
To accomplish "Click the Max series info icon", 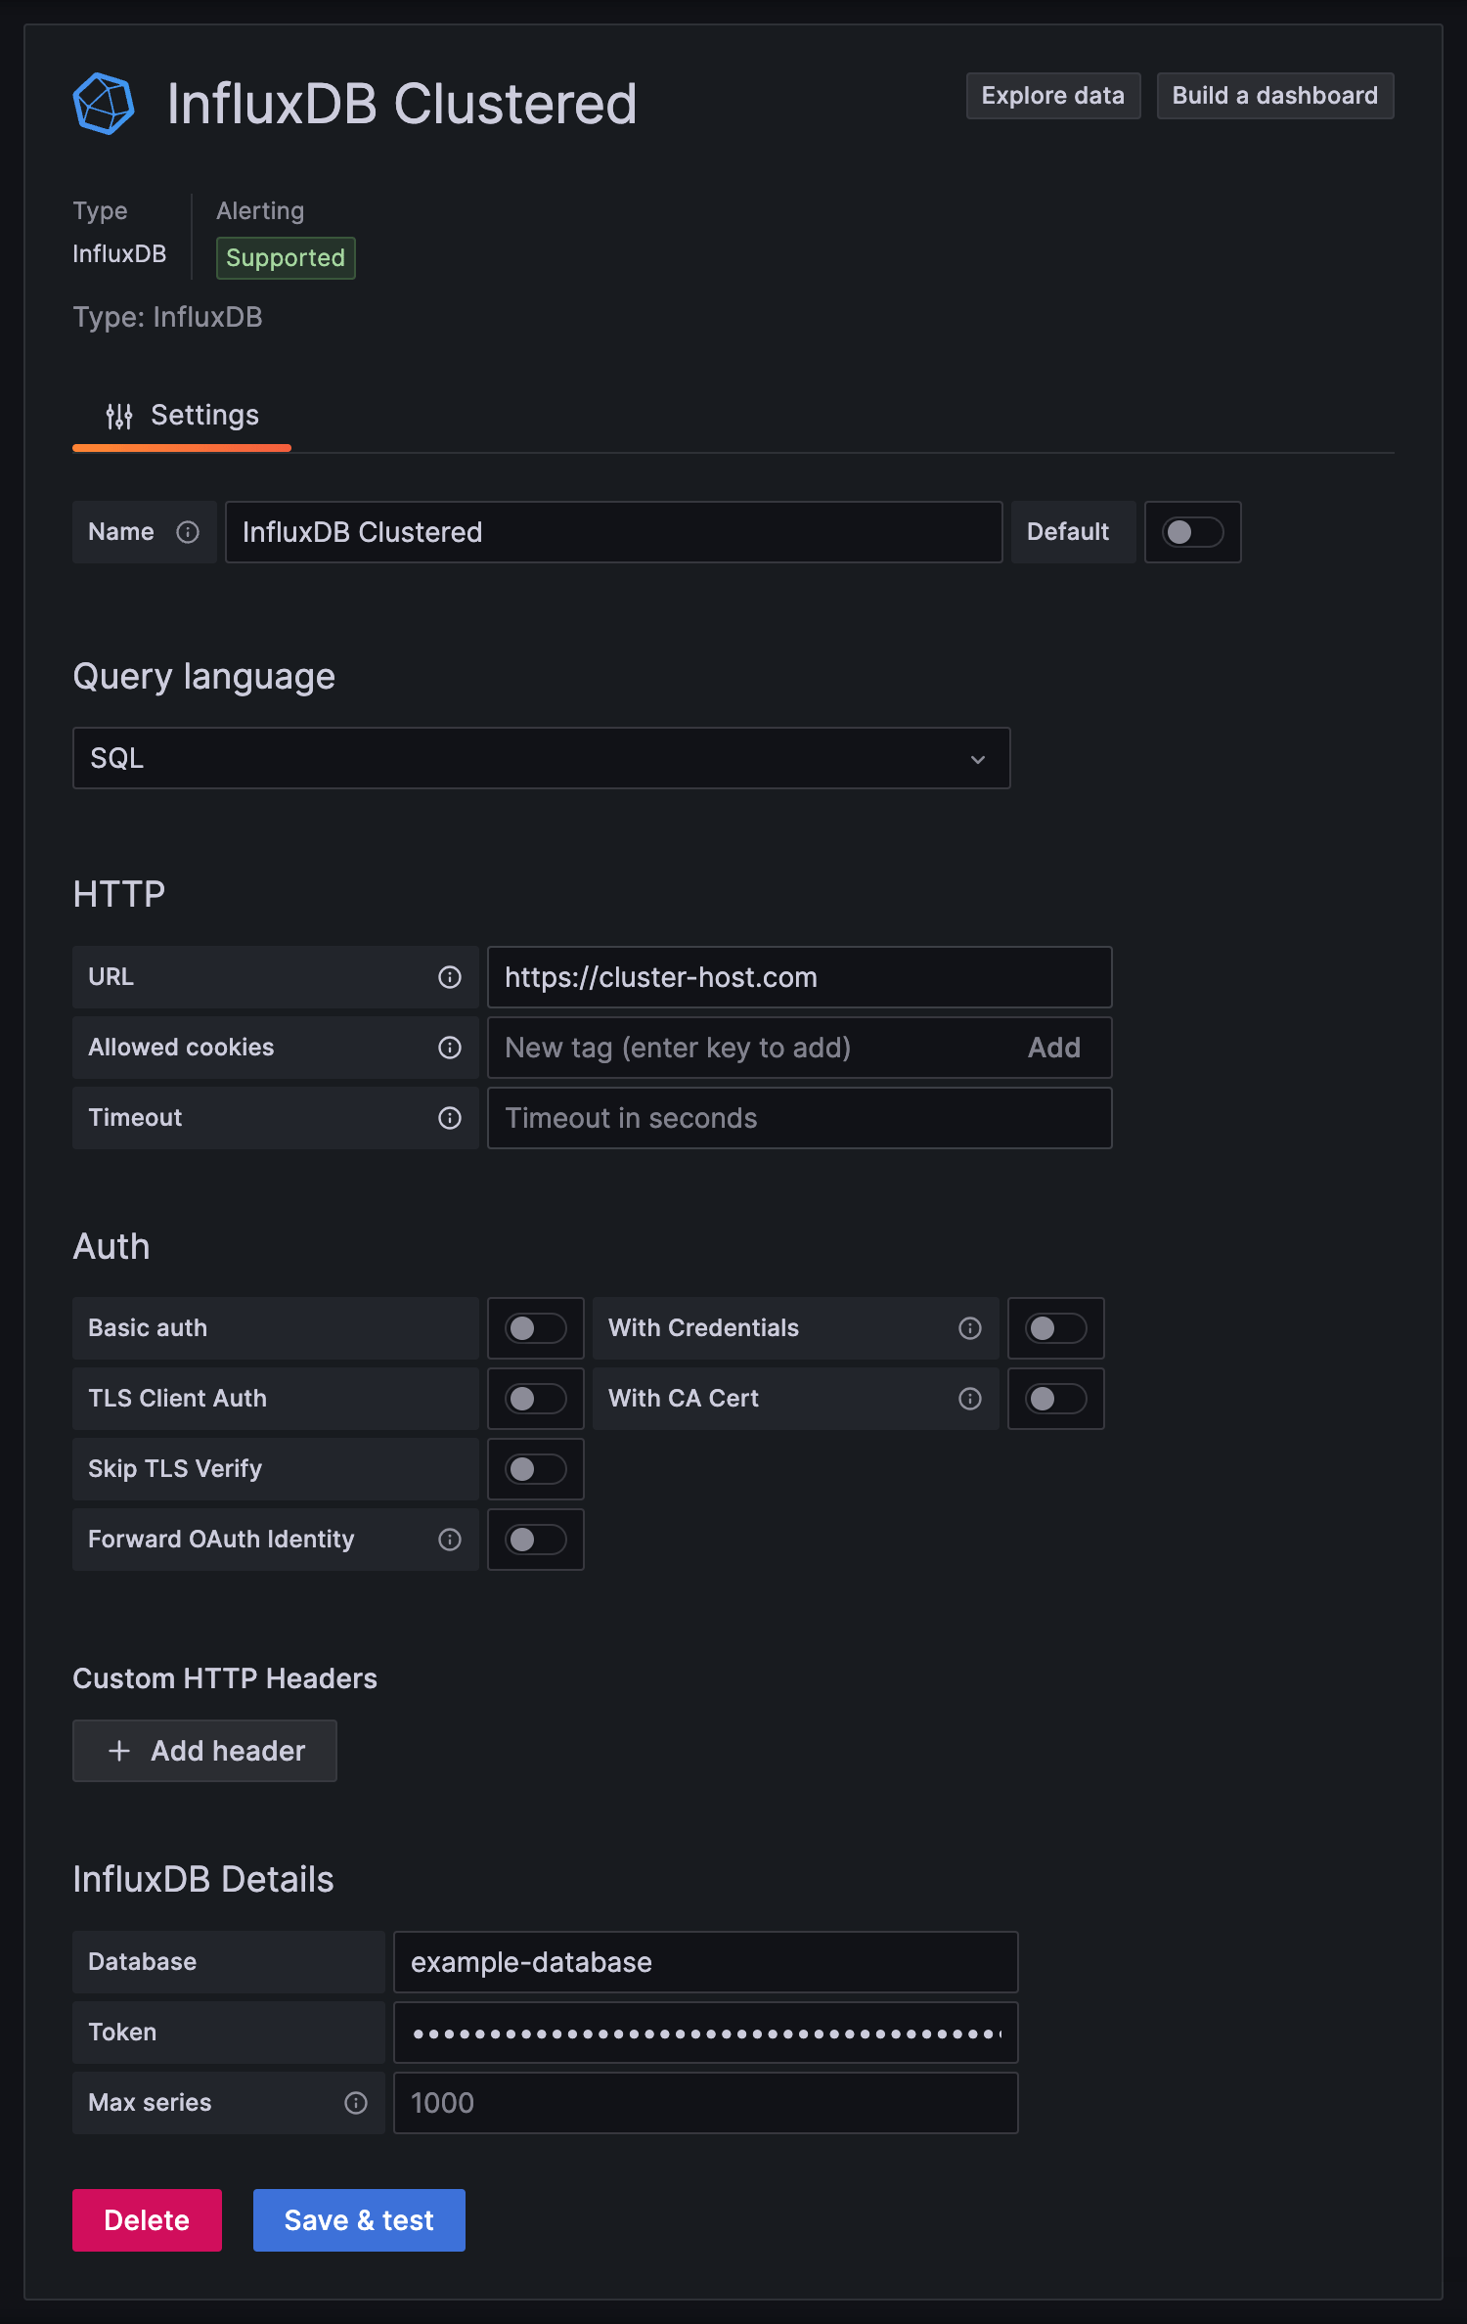I will (x=356, y=2103).
